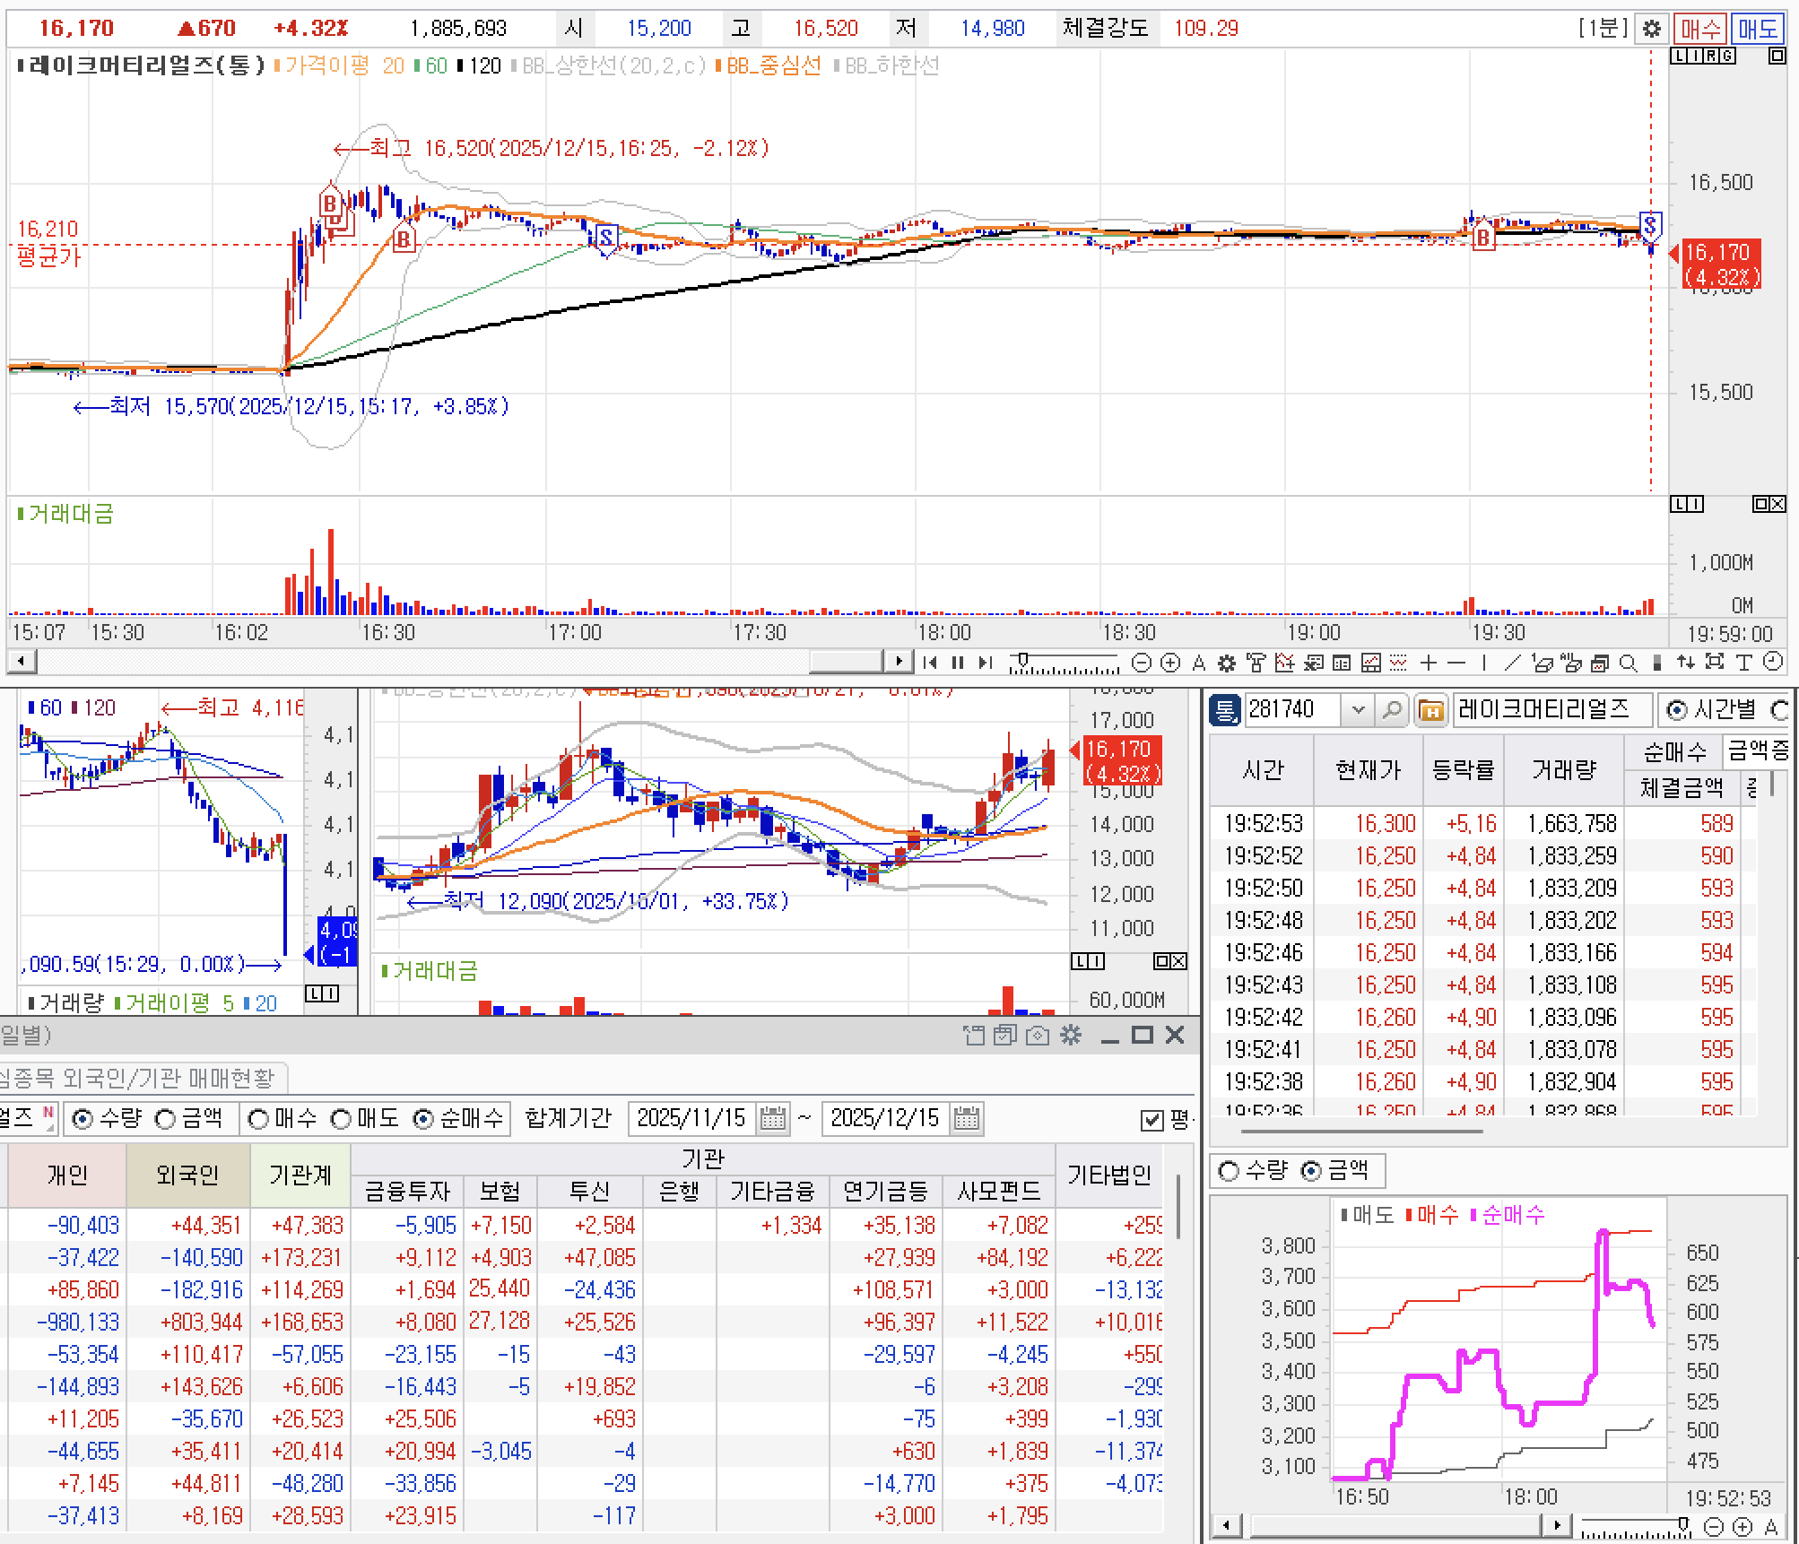Image resolution: width=1799 pixels, height=1544 pixels.
Task: Click the clock icon at the toolbar end
Action: pyautogui.click(x=1772, y=663)
